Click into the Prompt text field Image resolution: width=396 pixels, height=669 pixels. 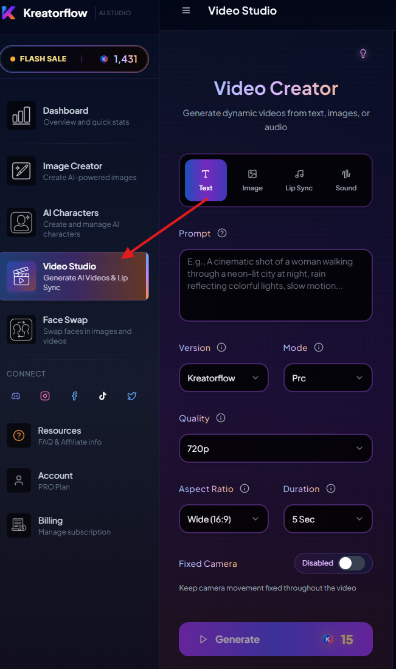(x=275, y=285)
